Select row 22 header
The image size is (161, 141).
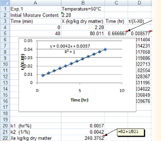[x=4, y=138]
